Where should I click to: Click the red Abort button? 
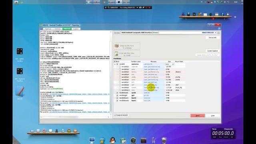[198, 116]
